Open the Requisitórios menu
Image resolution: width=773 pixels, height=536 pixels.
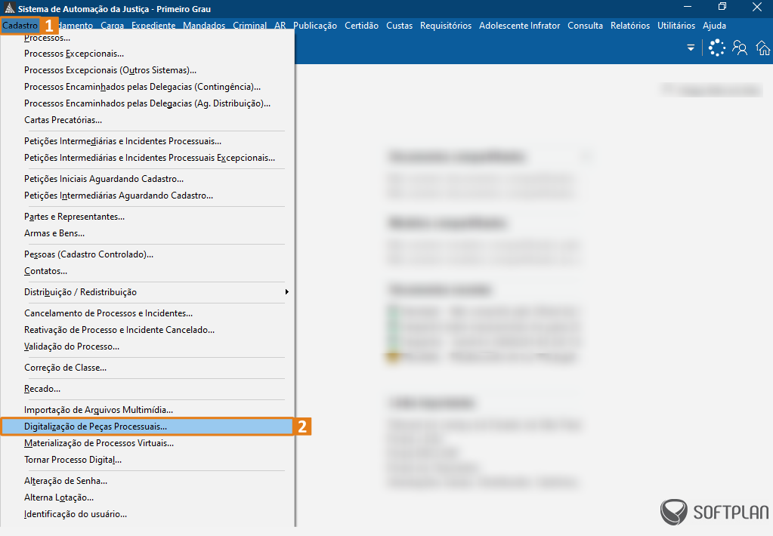[x=446, y=26]
